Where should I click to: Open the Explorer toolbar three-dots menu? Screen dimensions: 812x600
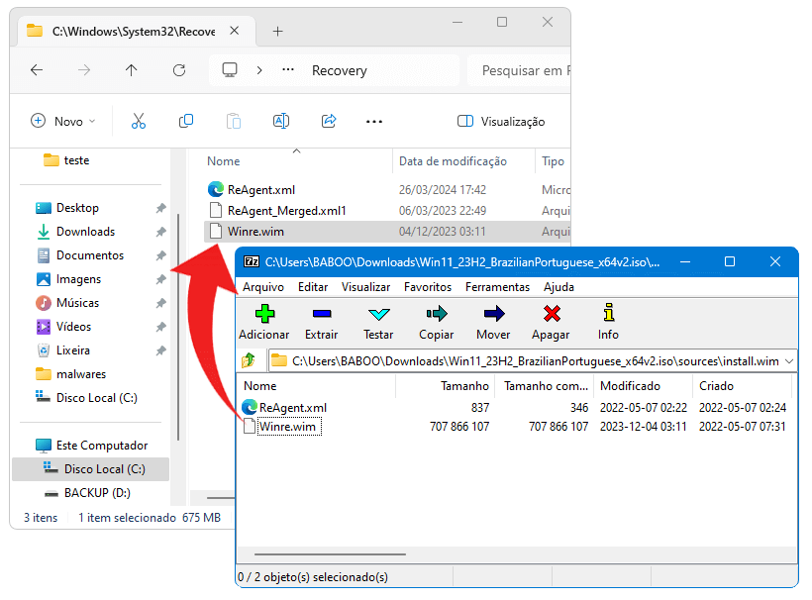(x=374, y=122)
